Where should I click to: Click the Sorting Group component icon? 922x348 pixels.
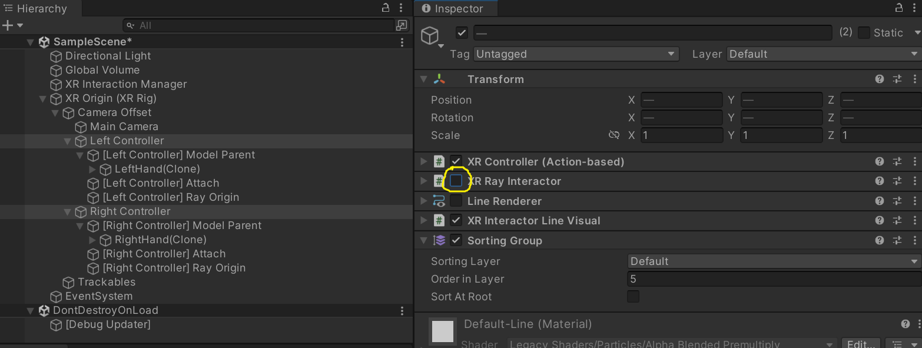[439, 240]
